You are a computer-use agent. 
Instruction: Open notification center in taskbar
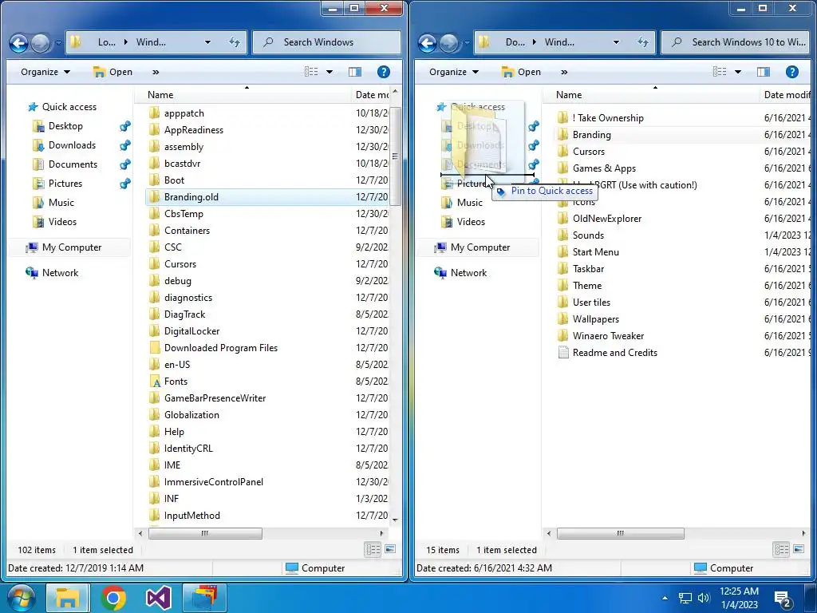point(783,599)
